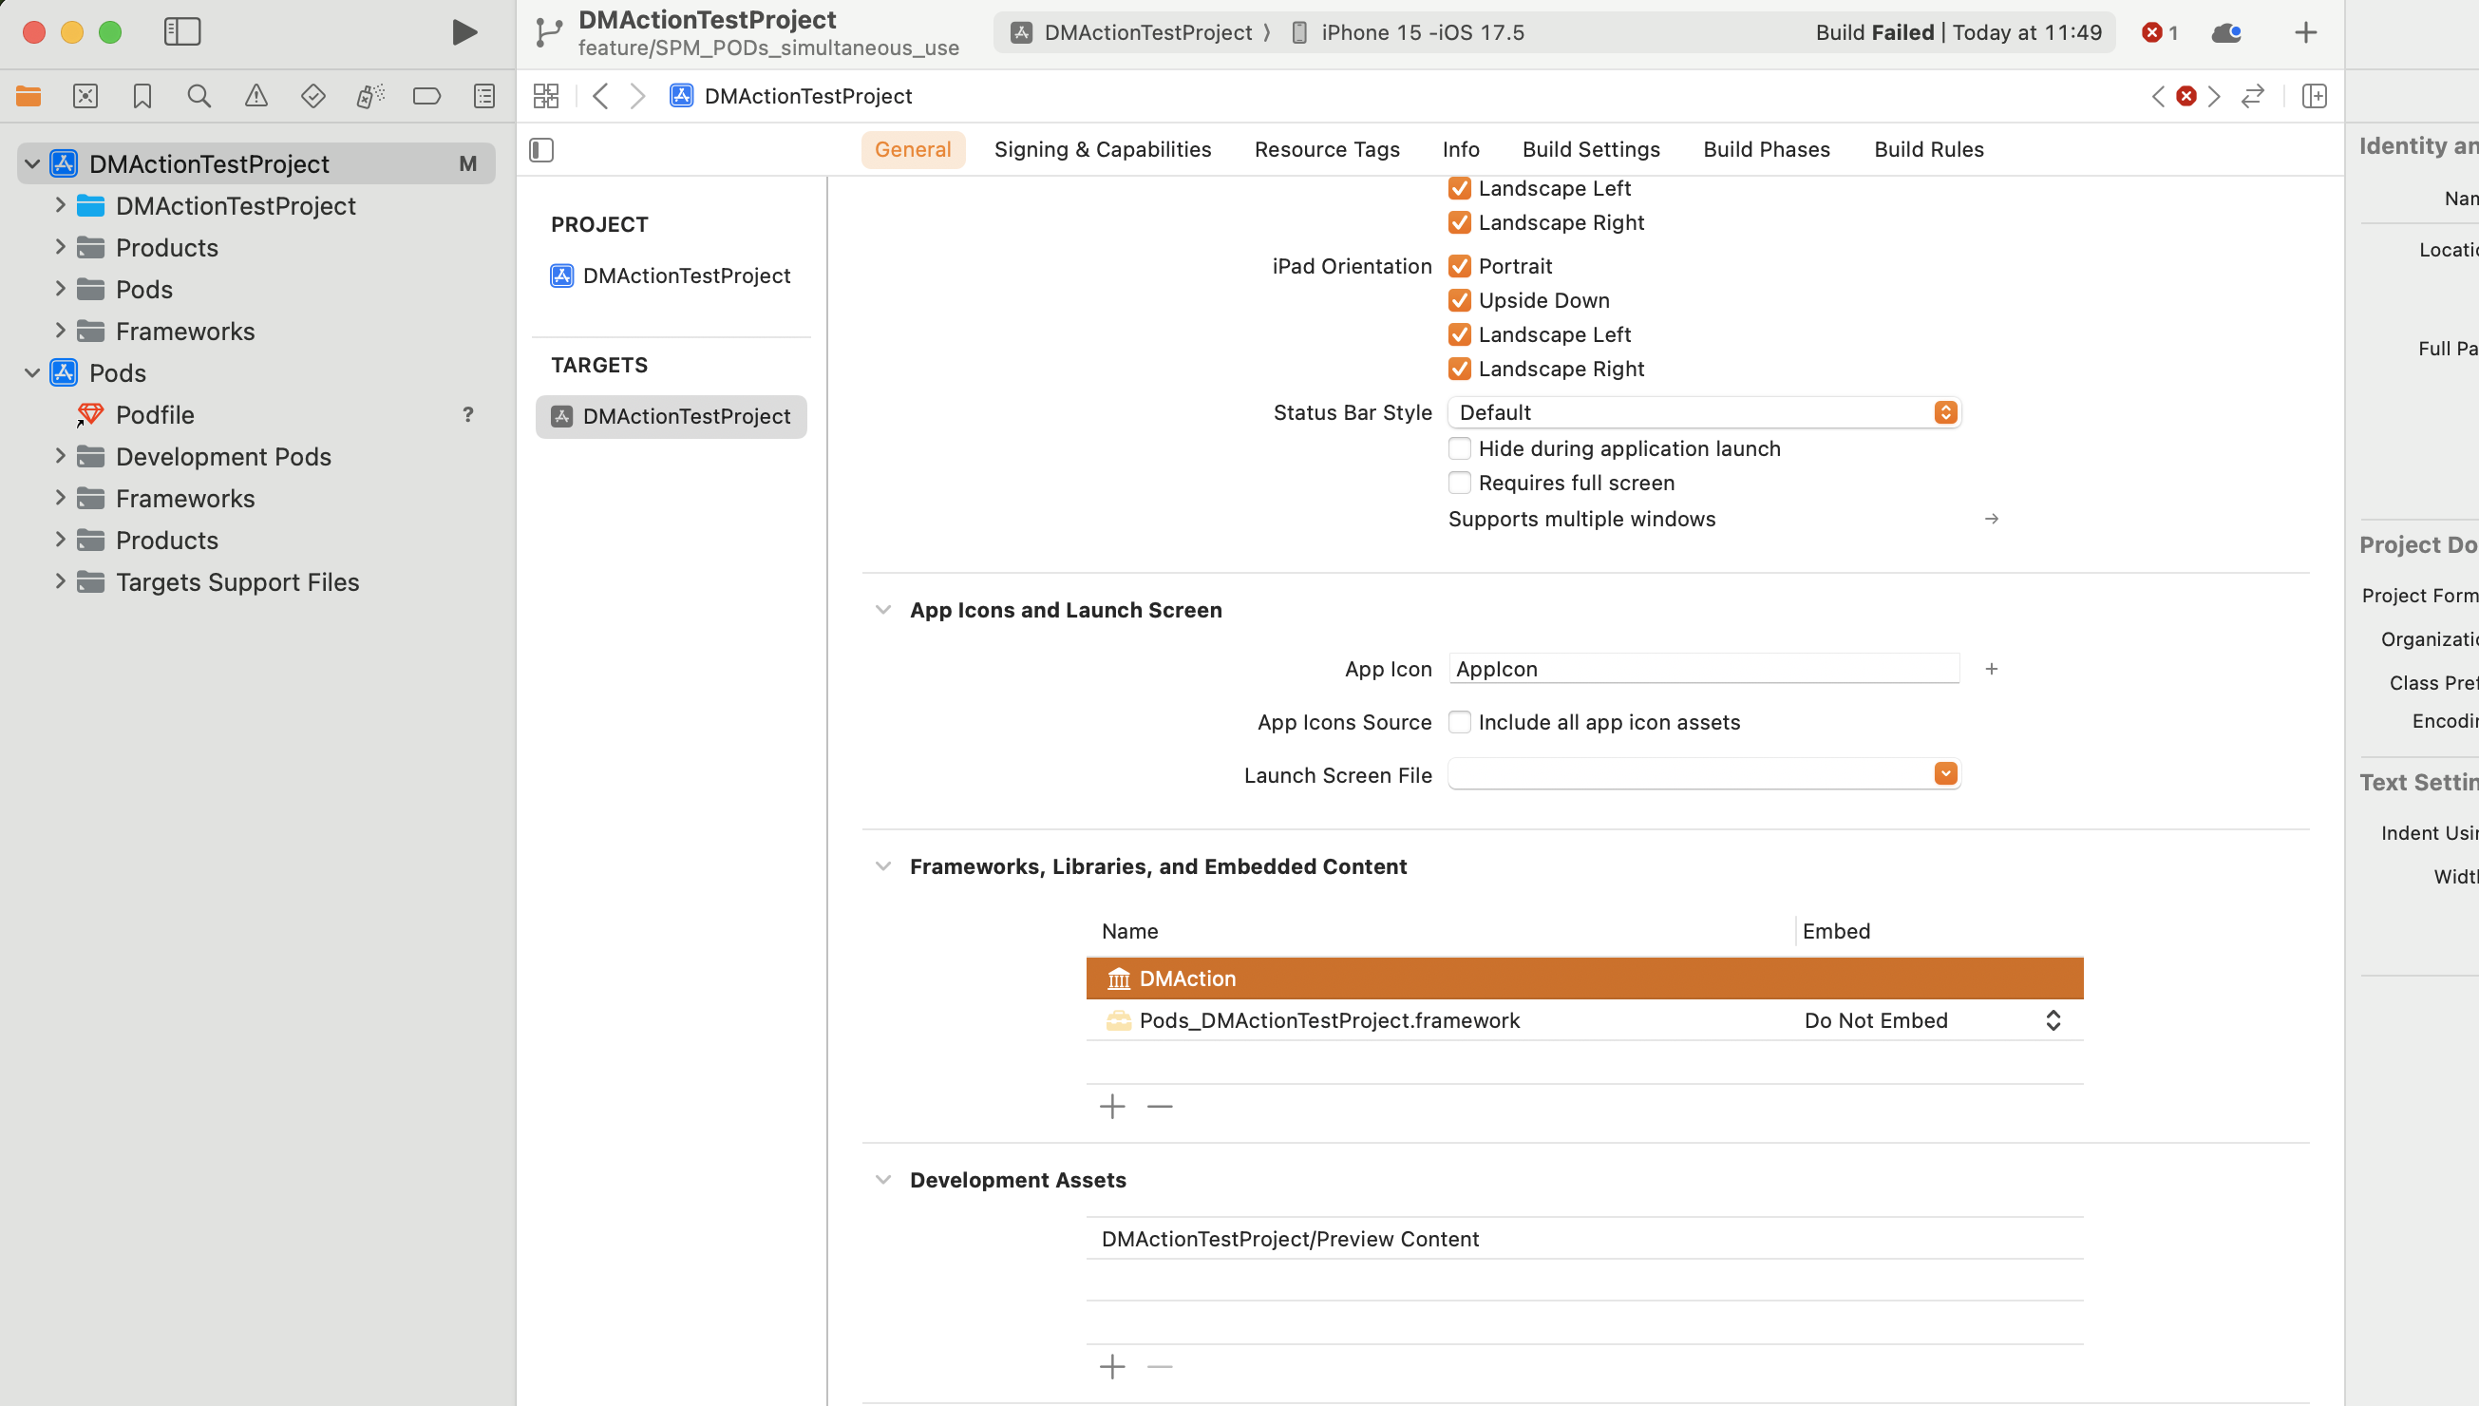Collapse App Icons and Launch Screen section
The width and height of the screenshot is (2479, 1406).
(x=882, y=609)
